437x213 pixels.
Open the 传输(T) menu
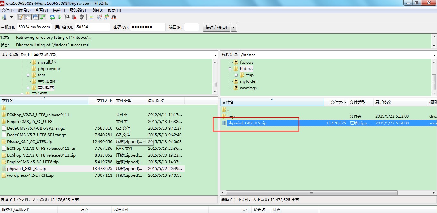58,10
